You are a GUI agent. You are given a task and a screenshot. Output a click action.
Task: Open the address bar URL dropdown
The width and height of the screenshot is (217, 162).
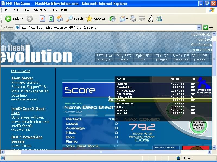pyautogui.click(x=199, y=27)
